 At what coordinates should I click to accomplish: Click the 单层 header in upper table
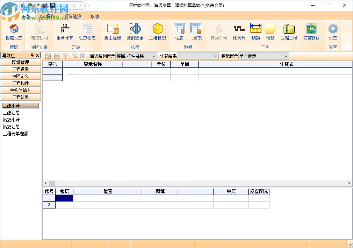[185, 64]
